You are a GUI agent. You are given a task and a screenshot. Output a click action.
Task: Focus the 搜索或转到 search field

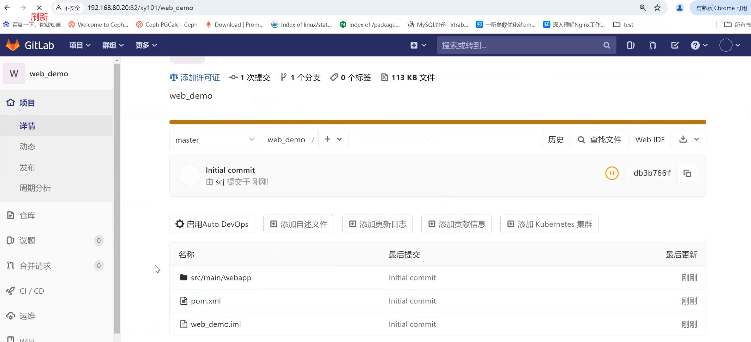click(519, 46)
